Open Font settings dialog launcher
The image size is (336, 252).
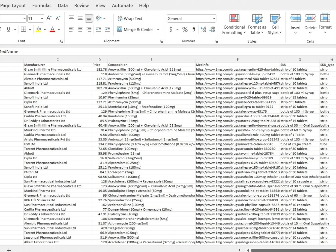[x=62, y=41]
